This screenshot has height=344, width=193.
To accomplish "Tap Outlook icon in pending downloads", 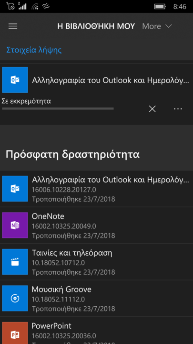I will pyautogui.click(x=15, y=80).
